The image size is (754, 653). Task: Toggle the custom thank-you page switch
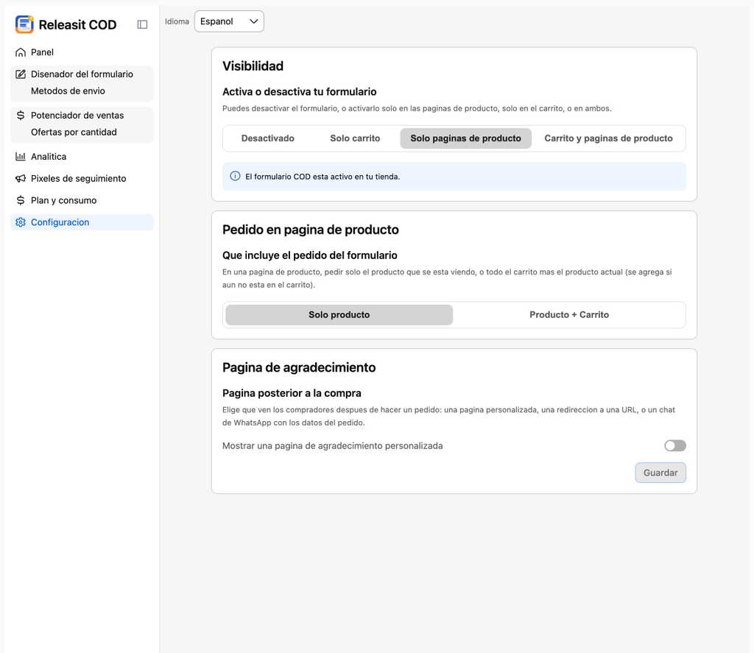[675, 445]
